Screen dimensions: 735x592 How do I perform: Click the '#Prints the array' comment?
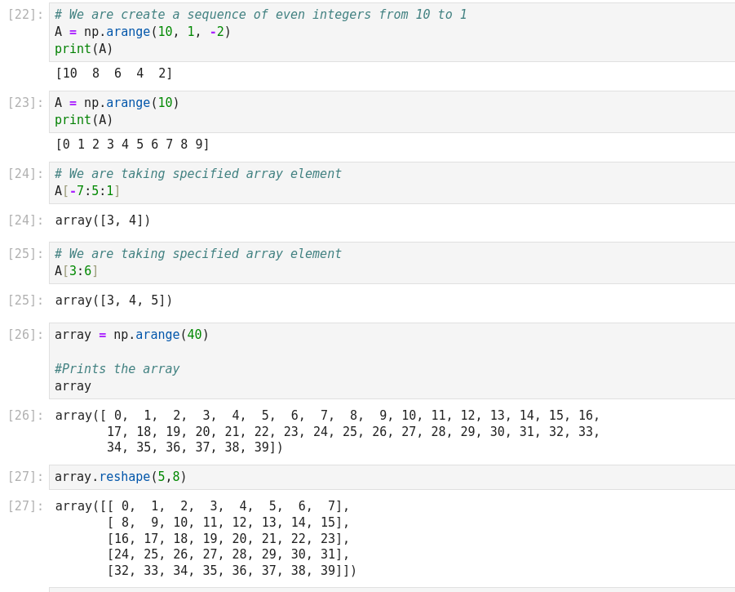[117, 369]
